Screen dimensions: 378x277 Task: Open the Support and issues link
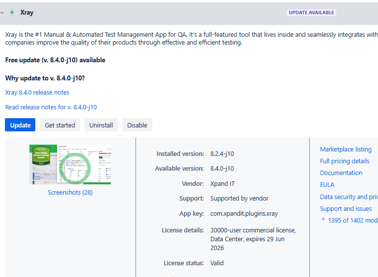pos(346,208)
